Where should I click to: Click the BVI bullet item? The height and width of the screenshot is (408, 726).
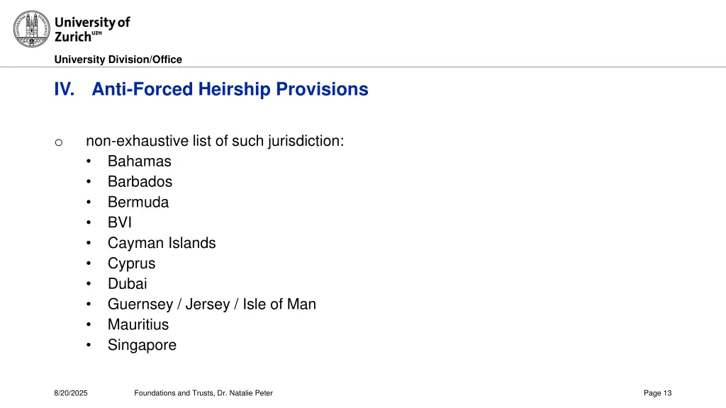[x=119, y=222]
